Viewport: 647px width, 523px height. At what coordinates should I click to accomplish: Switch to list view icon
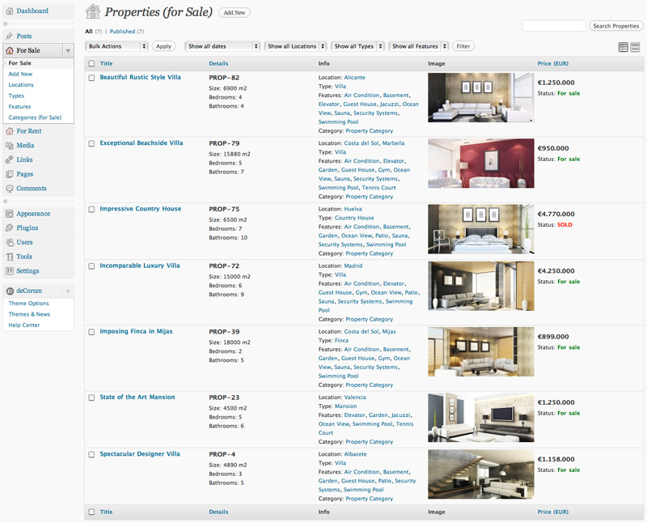coord(624,48)
